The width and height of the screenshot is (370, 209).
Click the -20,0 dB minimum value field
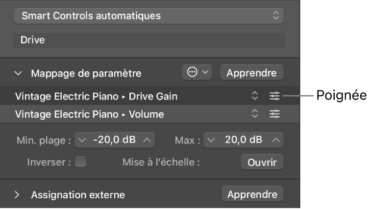coord(115,140)
